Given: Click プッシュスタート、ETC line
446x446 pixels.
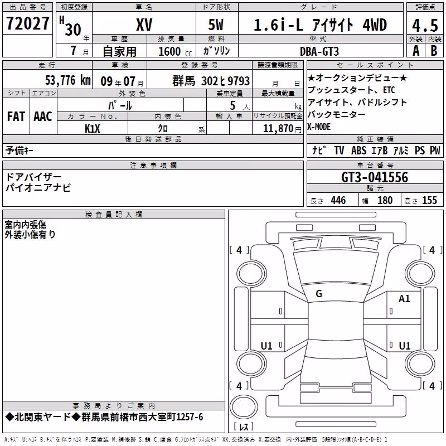Looking at the screenshot, I should (352, 90).
